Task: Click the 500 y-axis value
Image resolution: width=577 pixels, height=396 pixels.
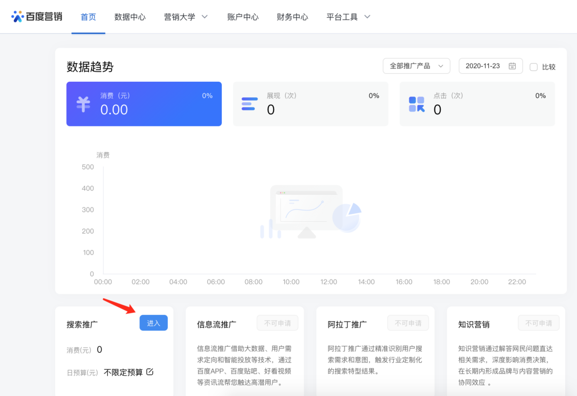Action: [x=88, y=167]
